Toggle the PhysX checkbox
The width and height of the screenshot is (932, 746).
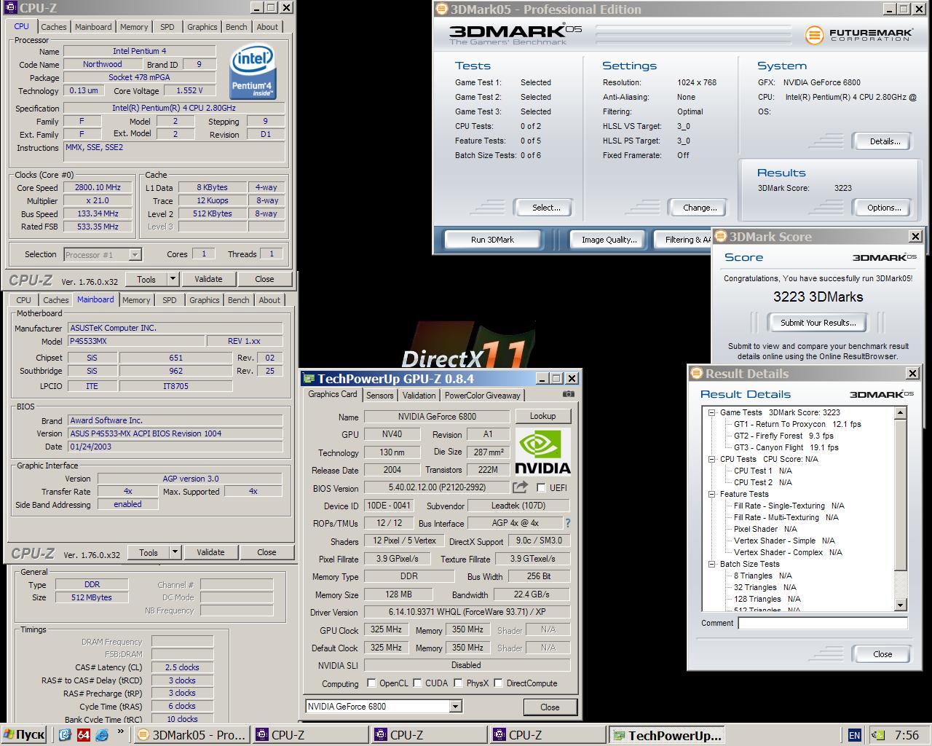point(458,683)
